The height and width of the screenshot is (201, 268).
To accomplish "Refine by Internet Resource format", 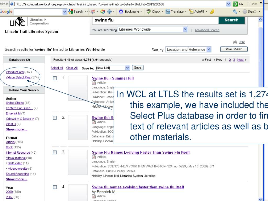I will [x=18, y=153].
